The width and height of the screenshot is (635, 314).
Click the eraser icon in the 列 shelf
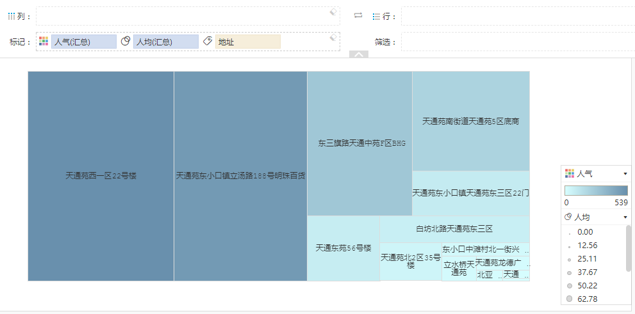point(333,12)
